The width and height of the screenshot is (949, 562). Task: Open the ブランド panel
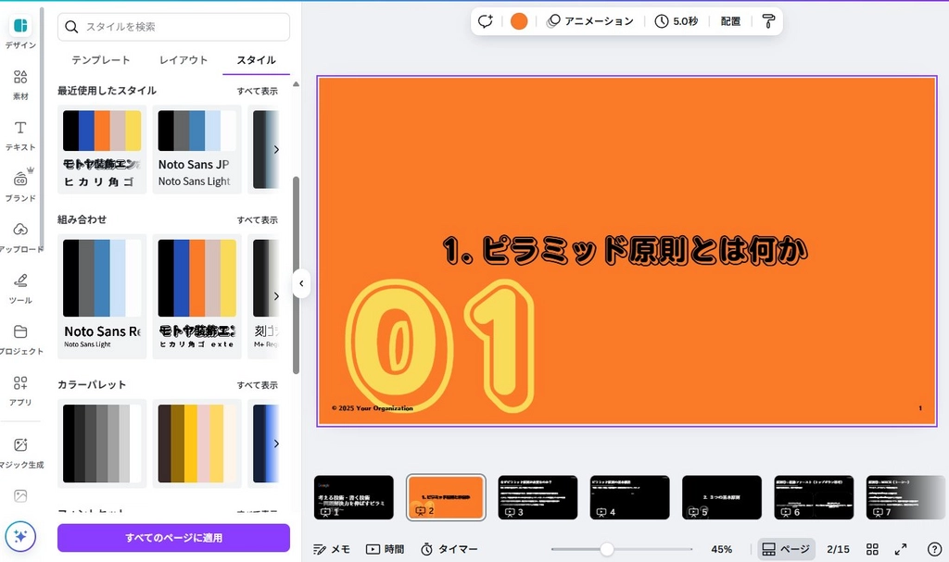(x=20, y=186)
